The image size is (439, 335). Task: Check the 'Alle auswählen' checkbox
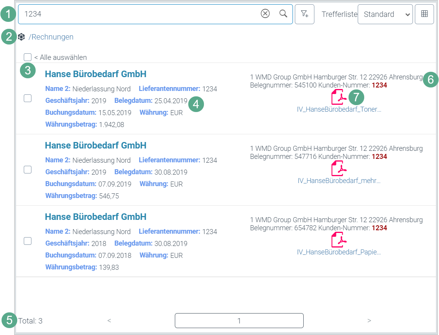click(28, 57)
